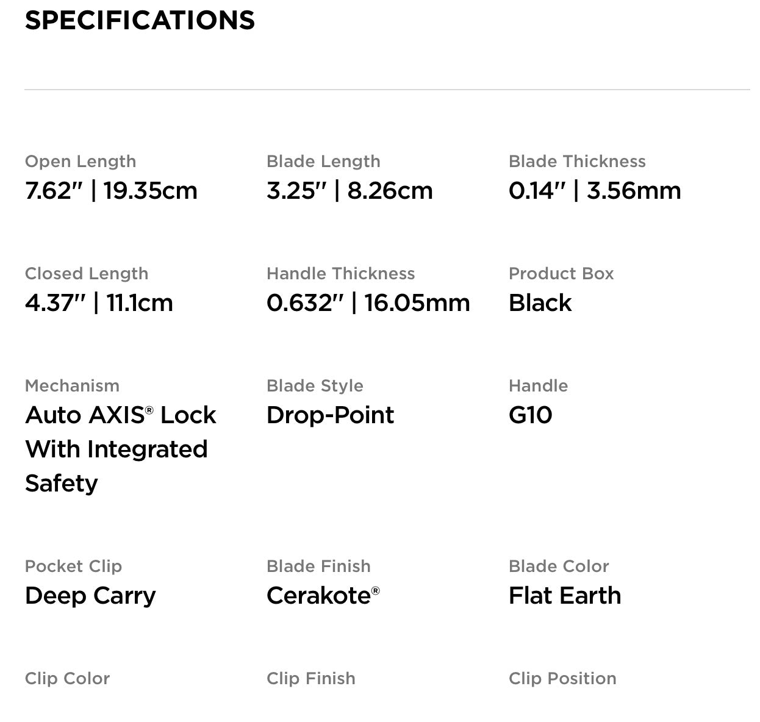The image size is (760, 722).
Task: Select the Blade Style label
Action: (315, 386)
